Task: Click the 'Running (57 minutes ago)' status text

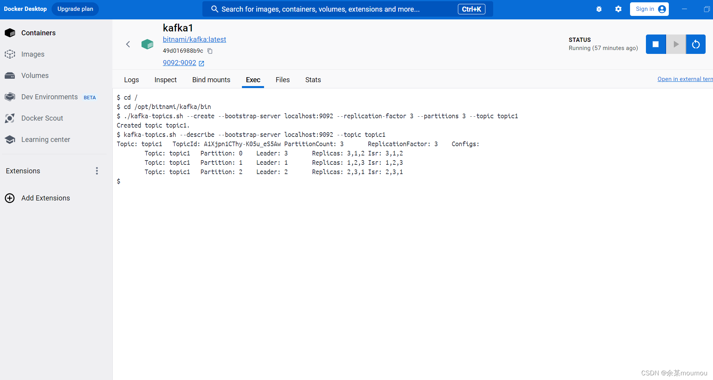Action: [x=603, y=48]
